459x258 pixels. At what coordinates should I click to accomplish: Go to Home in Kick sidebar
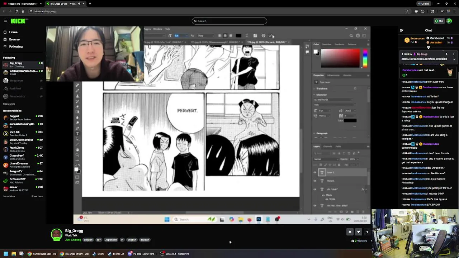[13, 32]
